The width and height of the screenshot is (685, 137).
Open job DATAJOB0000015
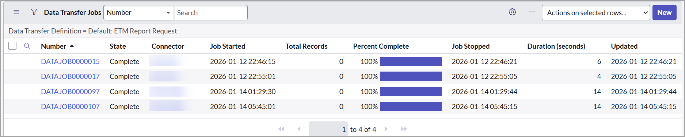tap(70, 61)
